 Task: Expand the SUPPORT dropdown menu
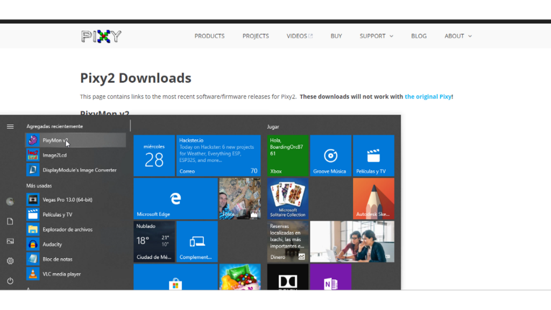pyautogui.click(x=376, y=36)
